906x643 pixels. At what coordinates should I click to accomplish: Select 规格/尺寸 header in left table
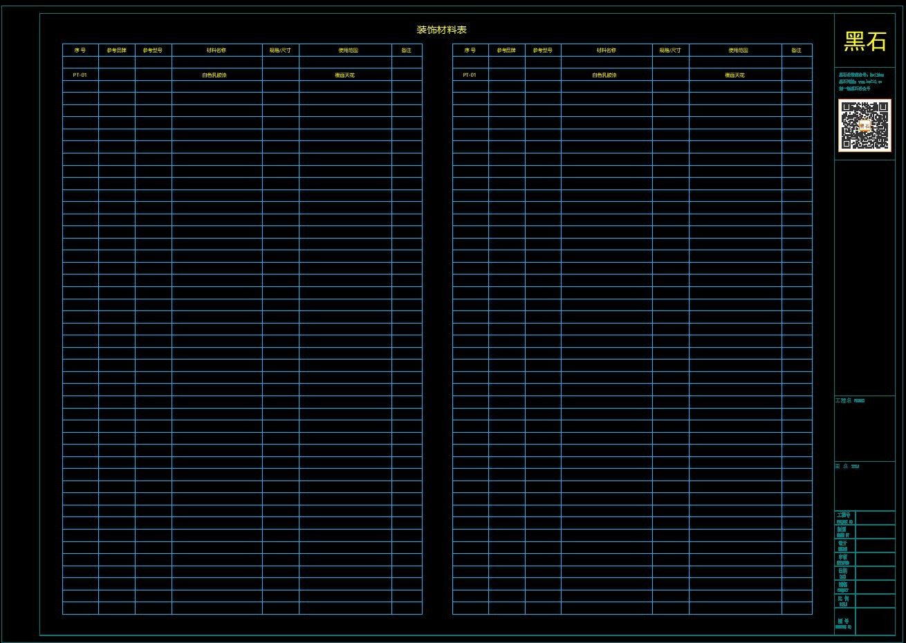point(280,50)
